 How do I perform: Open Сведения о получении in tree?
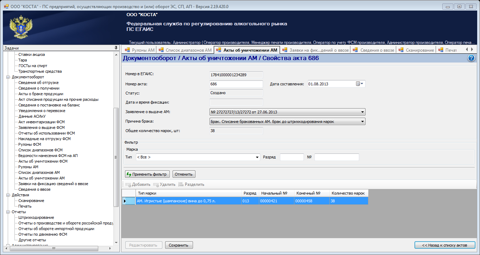coord(39,88)
